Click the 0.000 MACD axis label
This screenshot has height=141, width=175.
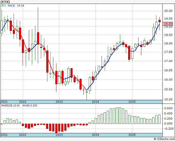pos(168,123)
